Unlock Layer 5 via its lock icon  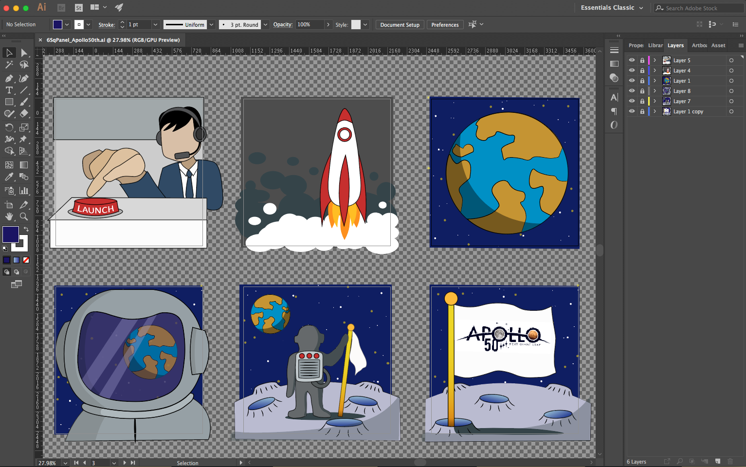[x=642, y=60]
